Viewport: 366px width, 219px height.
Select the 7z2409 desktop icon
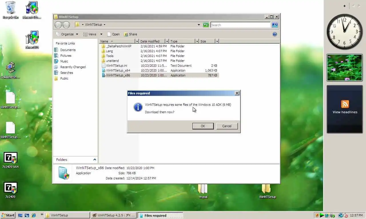point(10,190)
